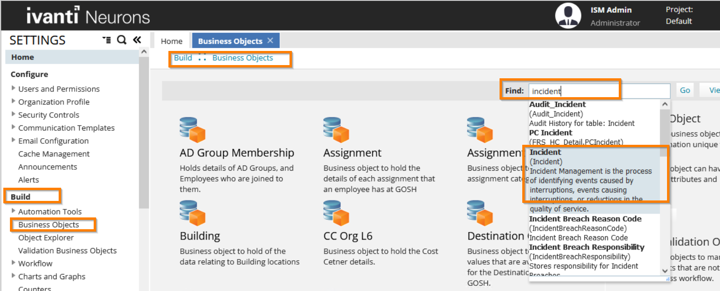Expand the Workflow tree node
Screen dimensions: 720x291
click(x=14, y=263)
